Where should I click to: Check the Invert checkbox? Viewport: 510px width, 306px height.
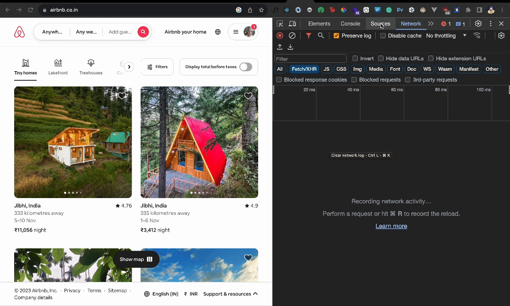355,59
